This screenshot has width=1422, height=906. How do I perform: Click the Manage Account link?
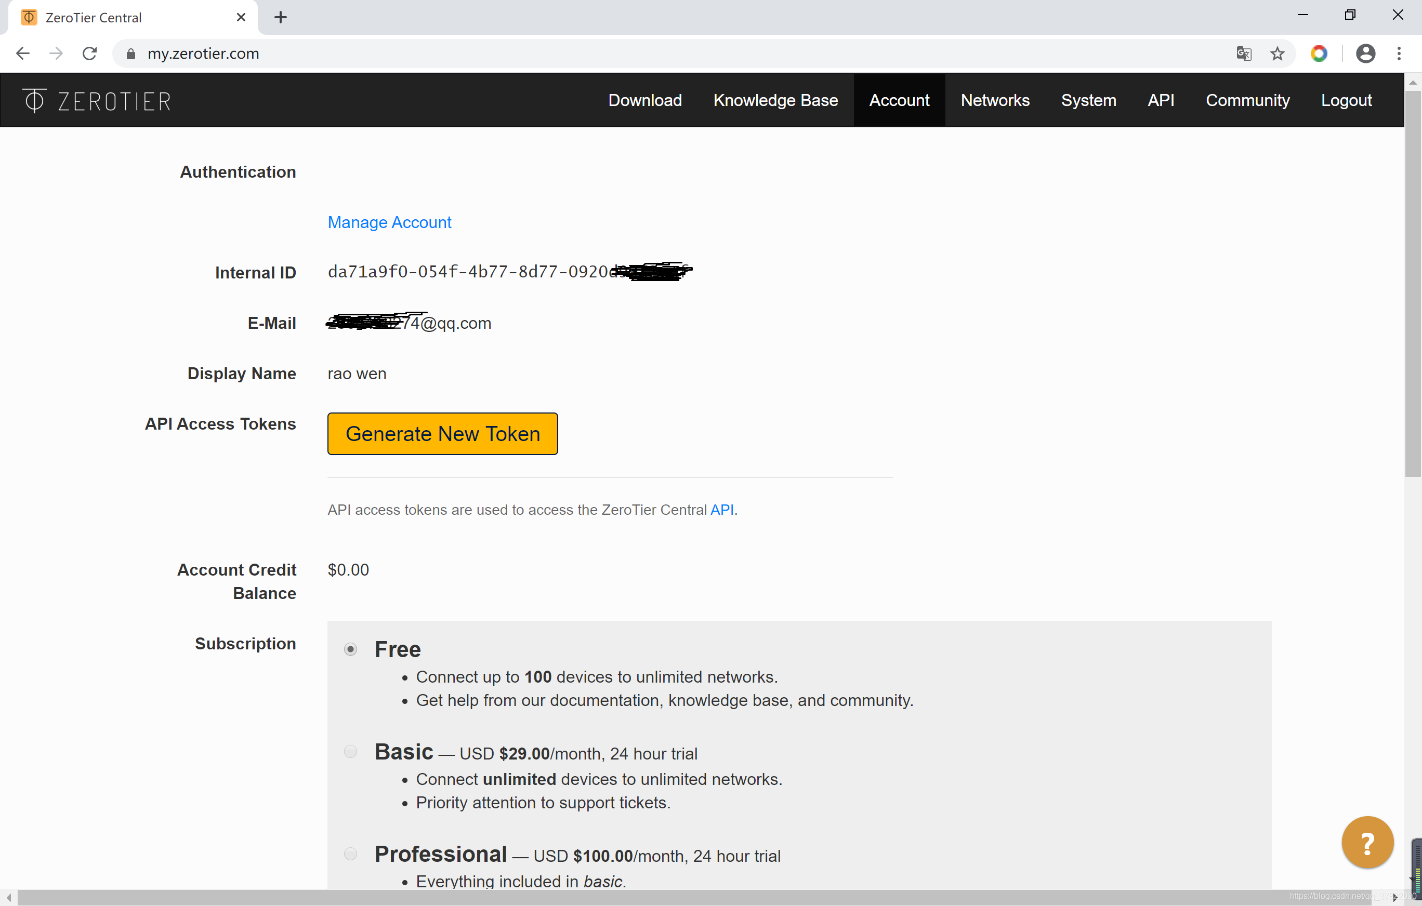(389, 222)
